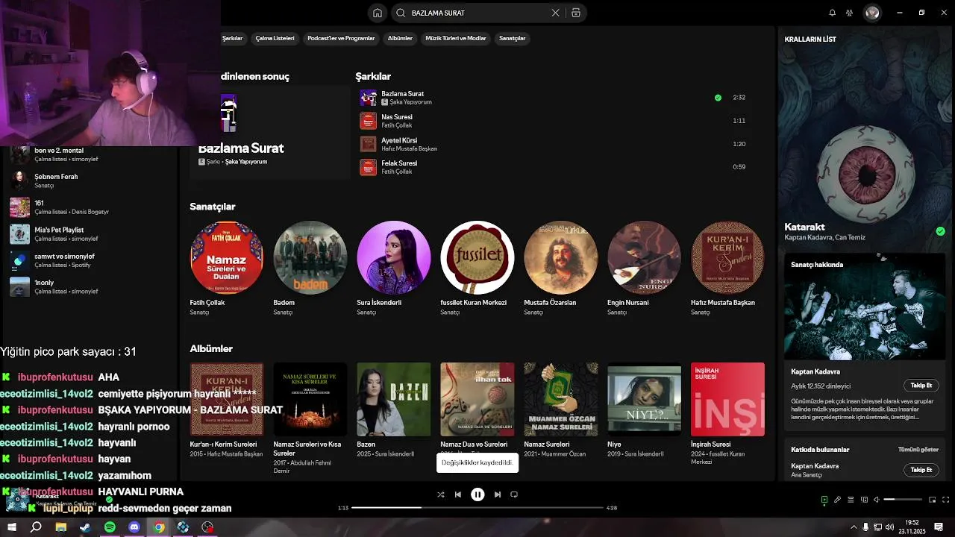This screenshot has height=537, width=955.
Task: Skip to the next track
Action: pyautogui.click(x=498, y=494)
